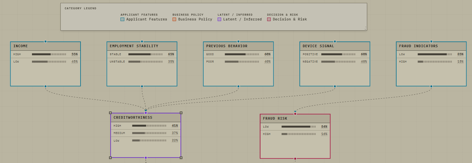472x163 pixels.
Task: Click the Creditworthiness node's bottom purple port
Action: pos(146,158)
